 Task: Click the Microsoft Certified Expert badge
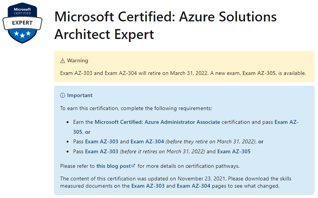point(22,23)
